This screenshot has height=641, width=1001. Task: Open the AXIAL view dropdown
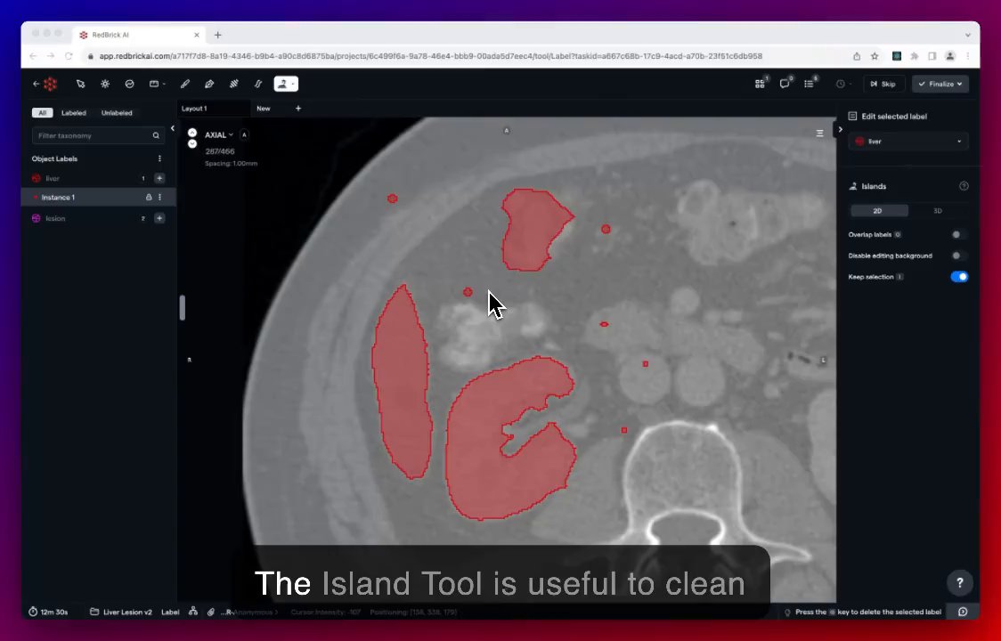coord(219,134)
